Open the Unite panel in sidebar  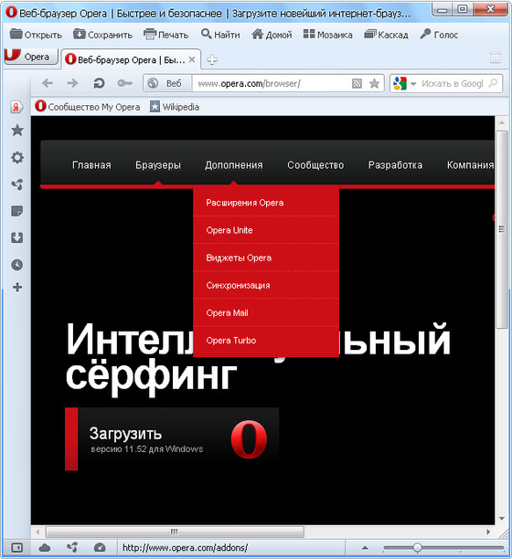click(x=17, y=185)
